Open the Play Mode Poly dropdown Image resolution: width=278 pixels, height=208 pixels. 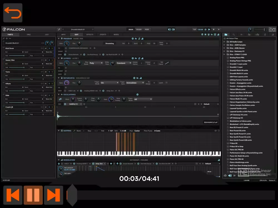[x=96, y=63]
